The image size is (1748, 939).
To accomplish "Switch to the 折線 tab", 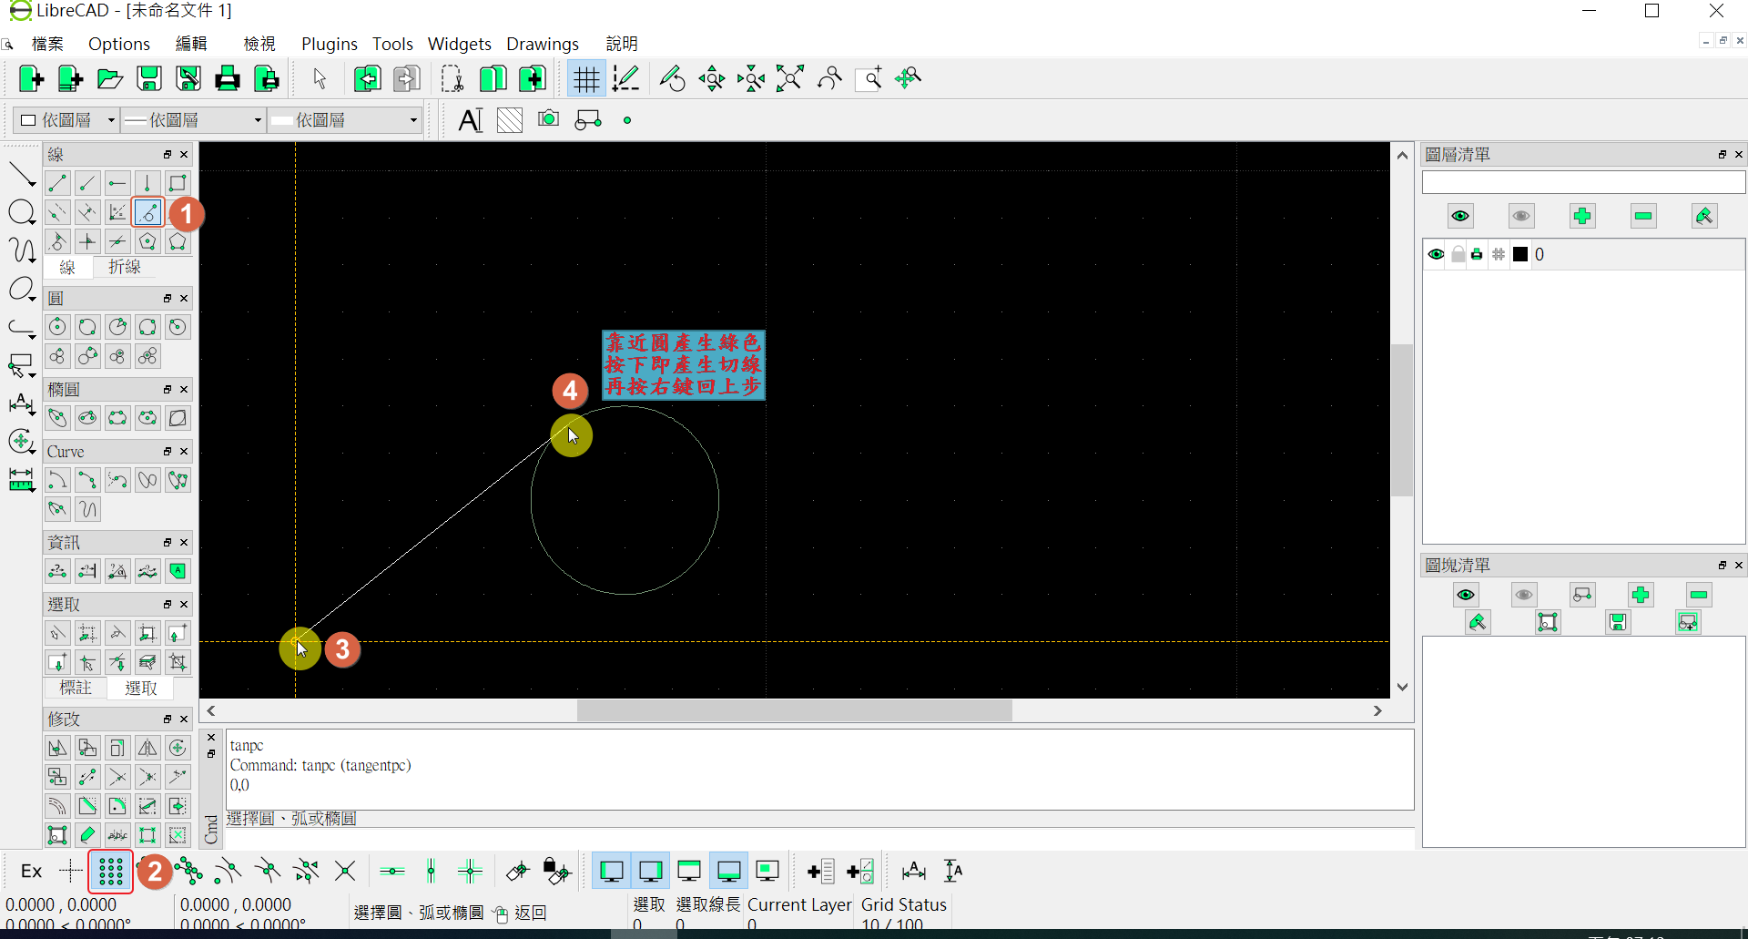I will pos(125,267).
